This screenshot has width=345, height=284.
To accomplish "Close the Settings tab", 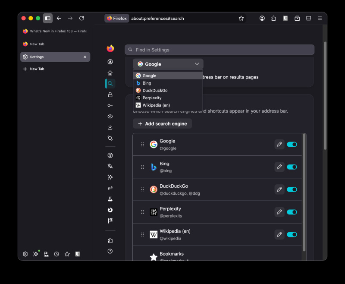I will click(x=85, y=57).
